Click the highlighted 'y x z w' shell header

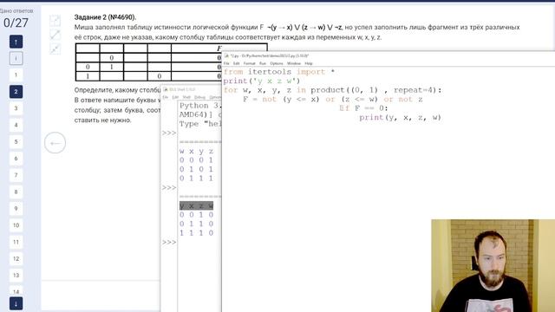tap(197, 205)
